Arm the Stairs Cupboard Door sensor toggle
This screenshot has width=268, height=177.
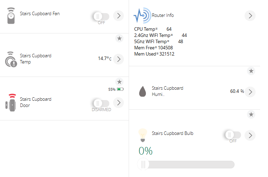(101, 103)
